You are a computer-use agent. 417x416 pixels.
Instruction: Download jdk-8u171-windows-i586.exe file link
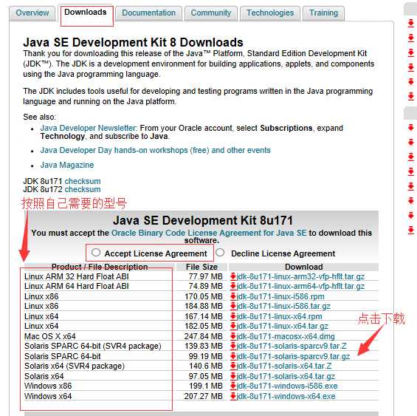pyautogui.click(x=287, y=386)
